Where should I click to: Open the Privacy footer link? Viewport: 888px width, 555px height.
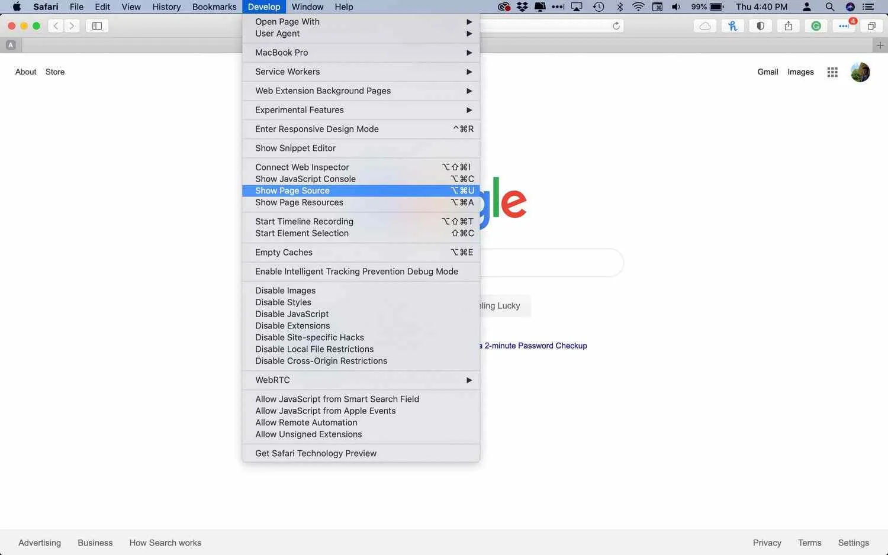coord(767,543)
